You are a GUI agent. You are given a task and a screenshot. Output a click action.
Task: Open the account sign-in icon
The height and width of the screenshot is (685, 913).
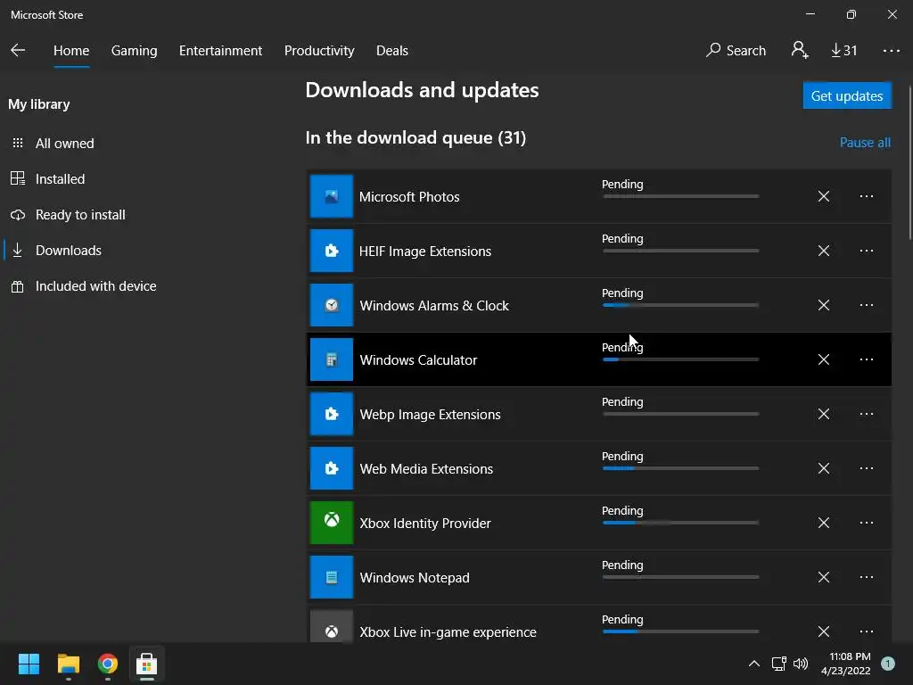(x=800, y=50)
